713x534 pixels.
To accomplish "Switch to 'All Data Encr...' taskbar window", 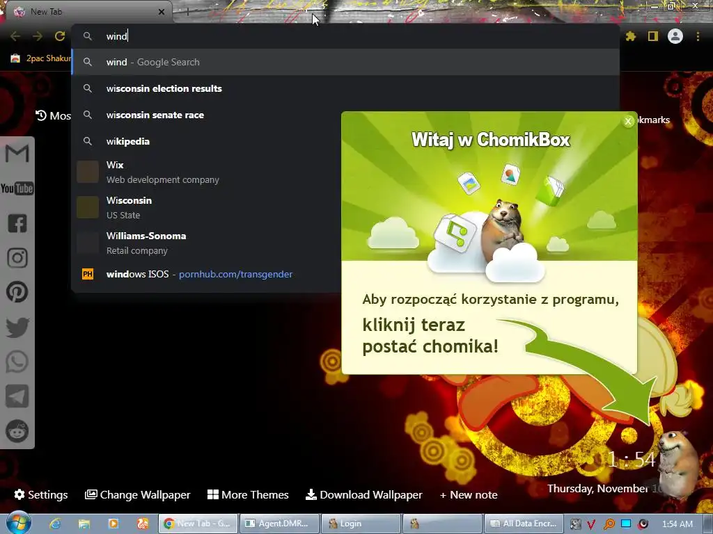I will 524,524.
